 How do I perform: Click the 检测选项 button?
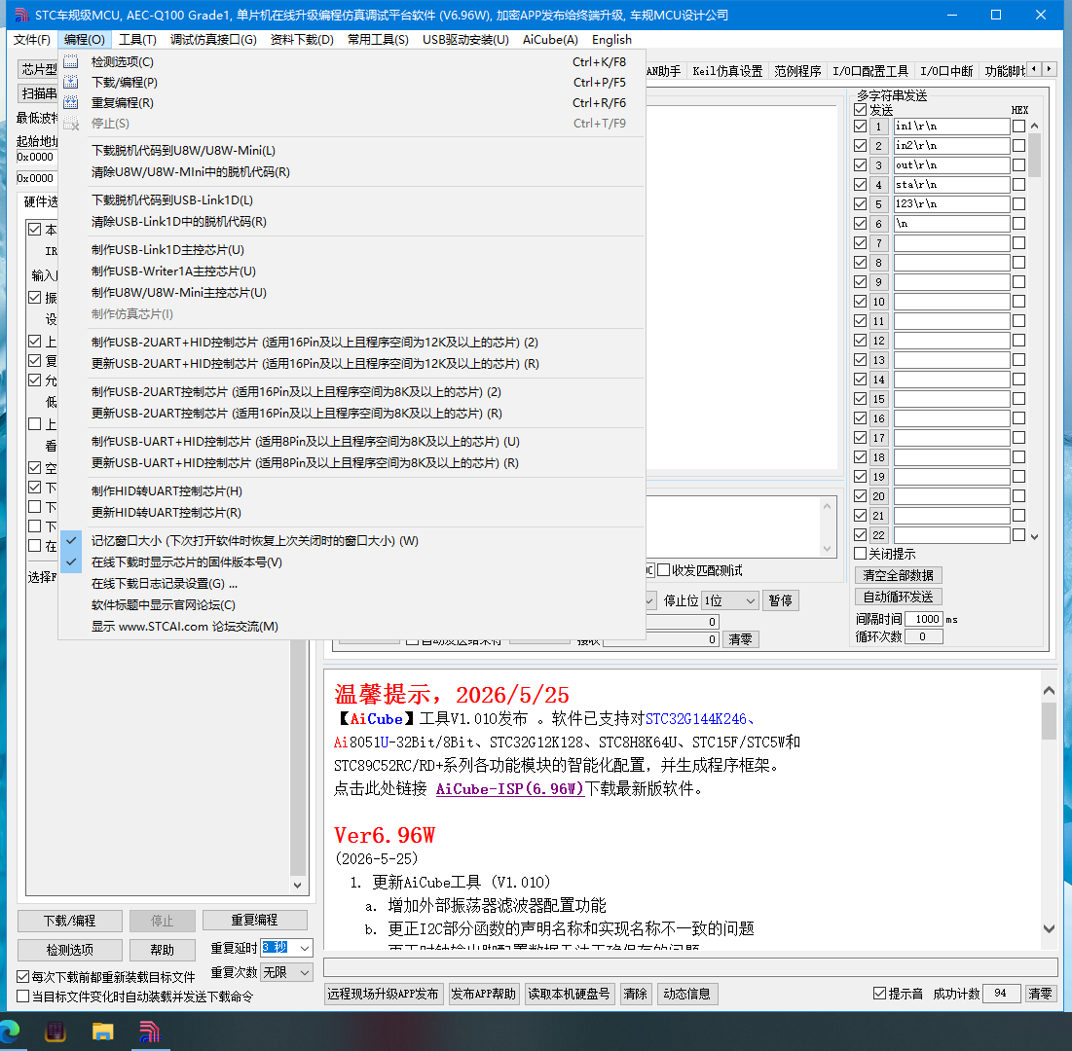click(70, 950)
